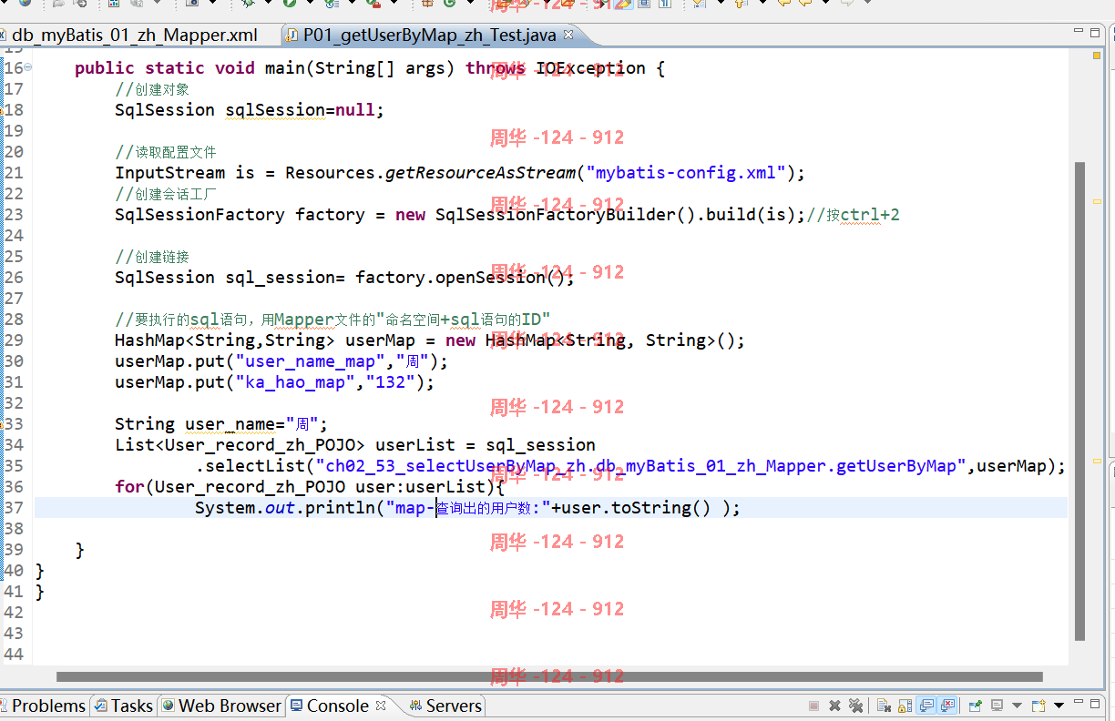Click the Tasks tab icon
Viewport: 1115px width, 721px height.
tap(101, 706)
